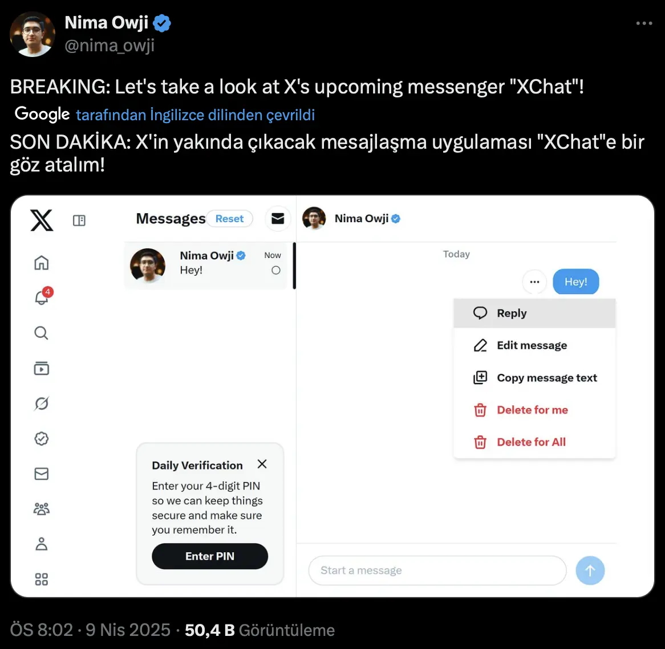Screen dimensions: 665x649
Task: Open the Grok slashed-circle icon
Action: (x=42, y=403)
